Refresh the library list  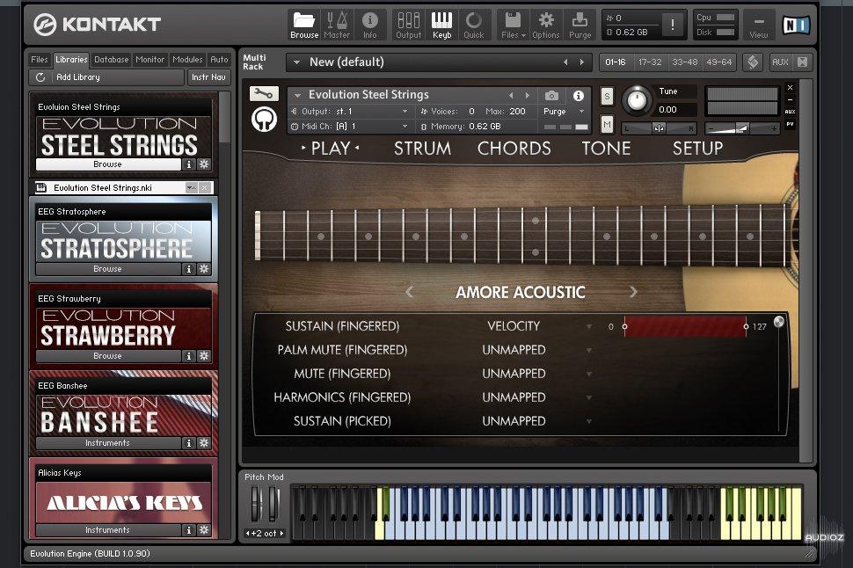tap(40, 77)
